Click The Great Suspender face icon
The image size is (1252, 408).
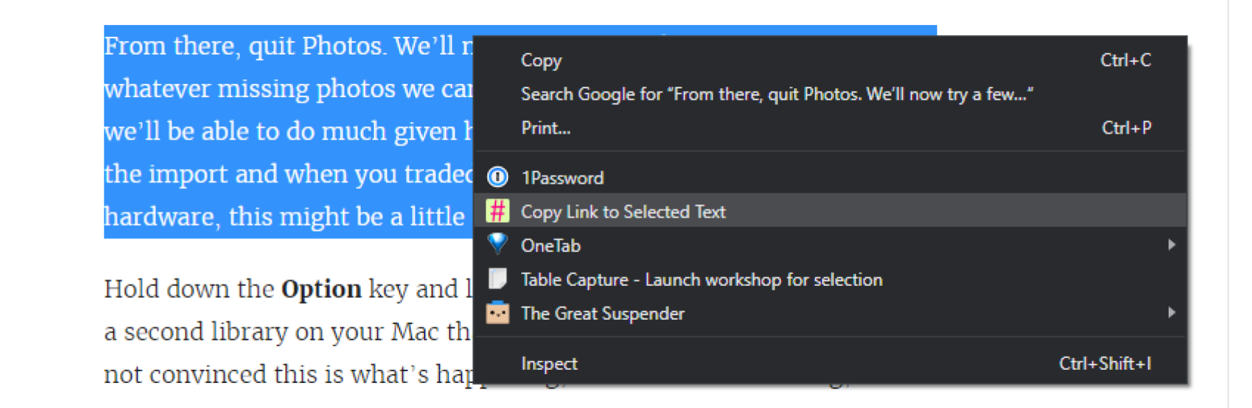[498, 312]
